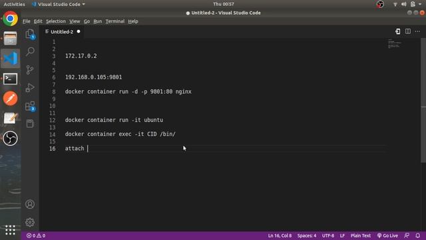Show Applications grid in the dock
This screenshot has width=426, height=240.
click(x=11, y=230)
